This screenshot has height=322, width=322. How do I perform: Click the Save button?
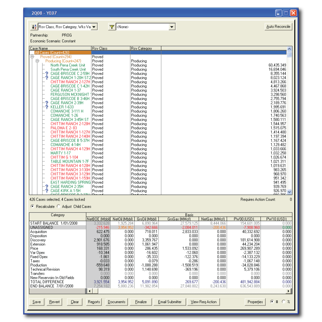(37, 302)
